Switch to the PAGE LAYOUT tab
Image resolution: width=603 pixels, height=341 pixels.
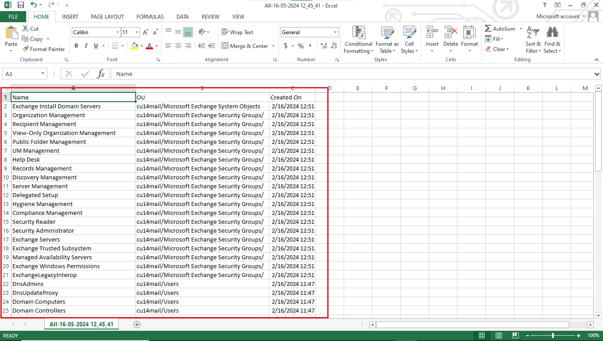107,16
